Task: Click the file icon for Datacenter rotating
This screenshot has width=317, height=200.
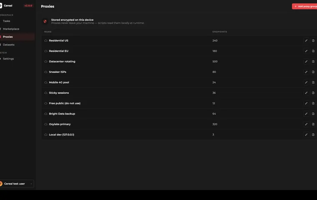Action: pyautogui.click(x=313, y=61)
